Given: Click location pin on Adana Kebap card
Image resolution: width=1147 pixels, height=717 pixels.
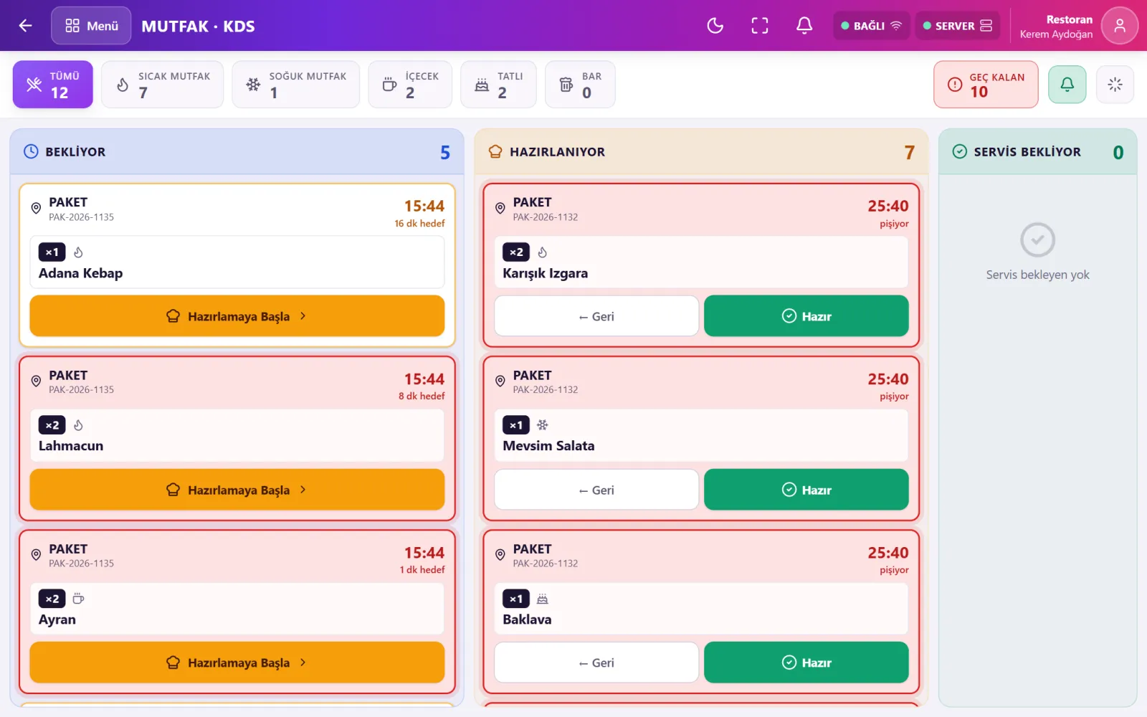Looking at the screenshot, I should coord(36,208).
